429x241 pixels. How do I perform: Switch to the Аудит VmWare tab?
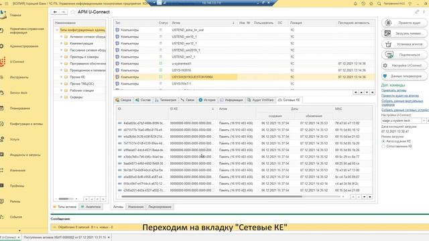point(261,100)
